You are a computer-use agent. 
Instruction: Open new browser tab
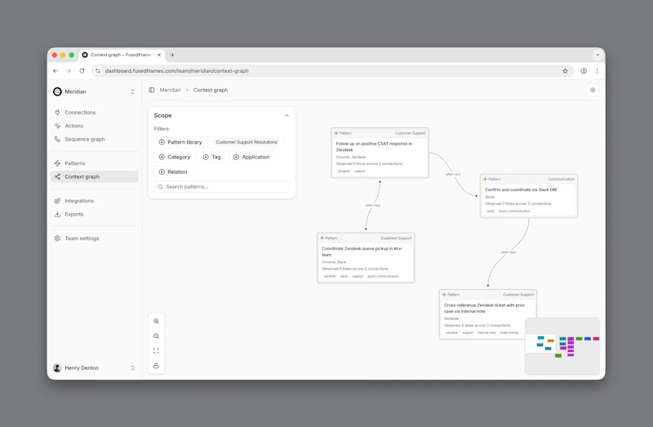click(x=172, y=55)
